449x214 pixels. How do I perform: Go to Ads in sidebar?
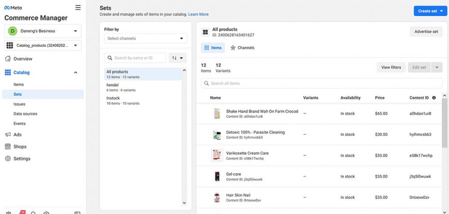pos(18,135)
